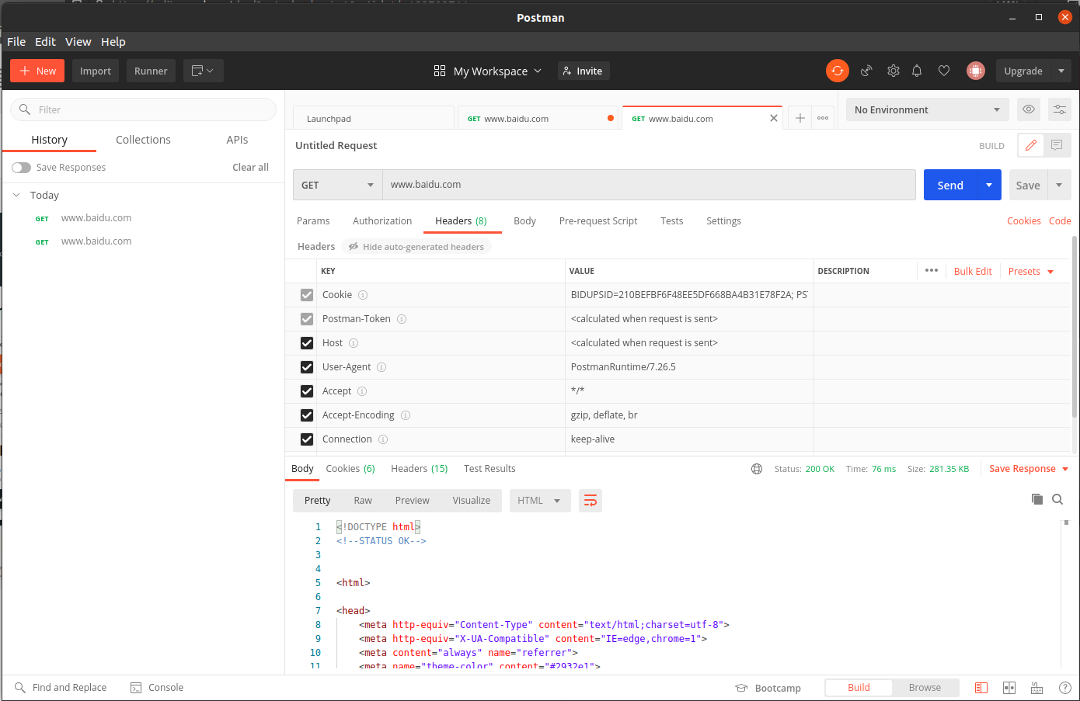The image size is (1080, 701).
Task: Open the Presets dropdown
Action: click(1031, 271)
